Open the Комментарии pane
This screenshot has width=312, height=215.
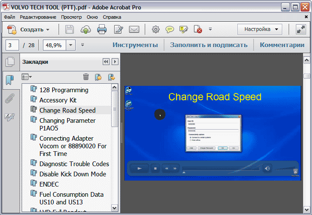click(282, 45)
